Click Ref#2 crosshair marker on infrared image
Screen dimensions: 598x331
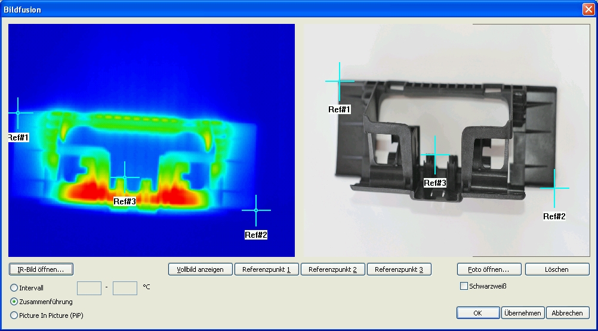point(256,210)
